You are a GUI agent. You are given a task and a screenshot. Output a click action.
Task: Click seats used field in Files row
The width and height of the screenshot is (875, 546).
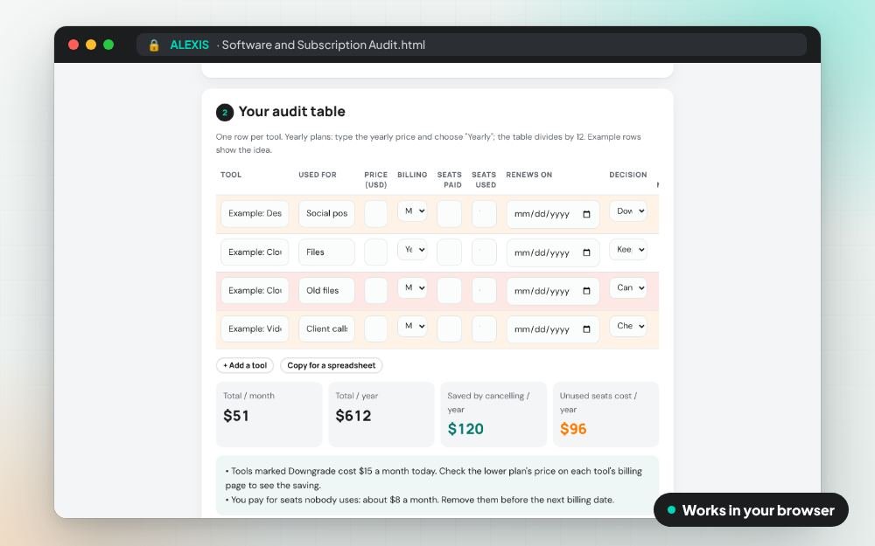click(x=485, y=252)
